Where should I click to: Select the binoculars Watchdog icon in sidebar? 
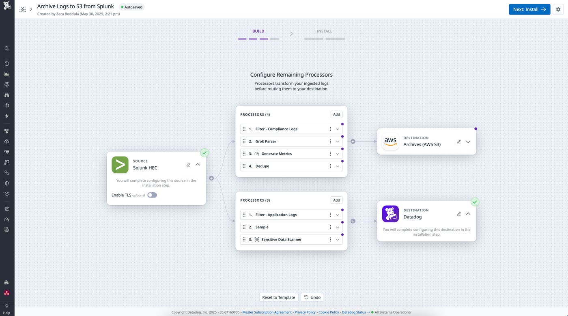pos(6,95)
